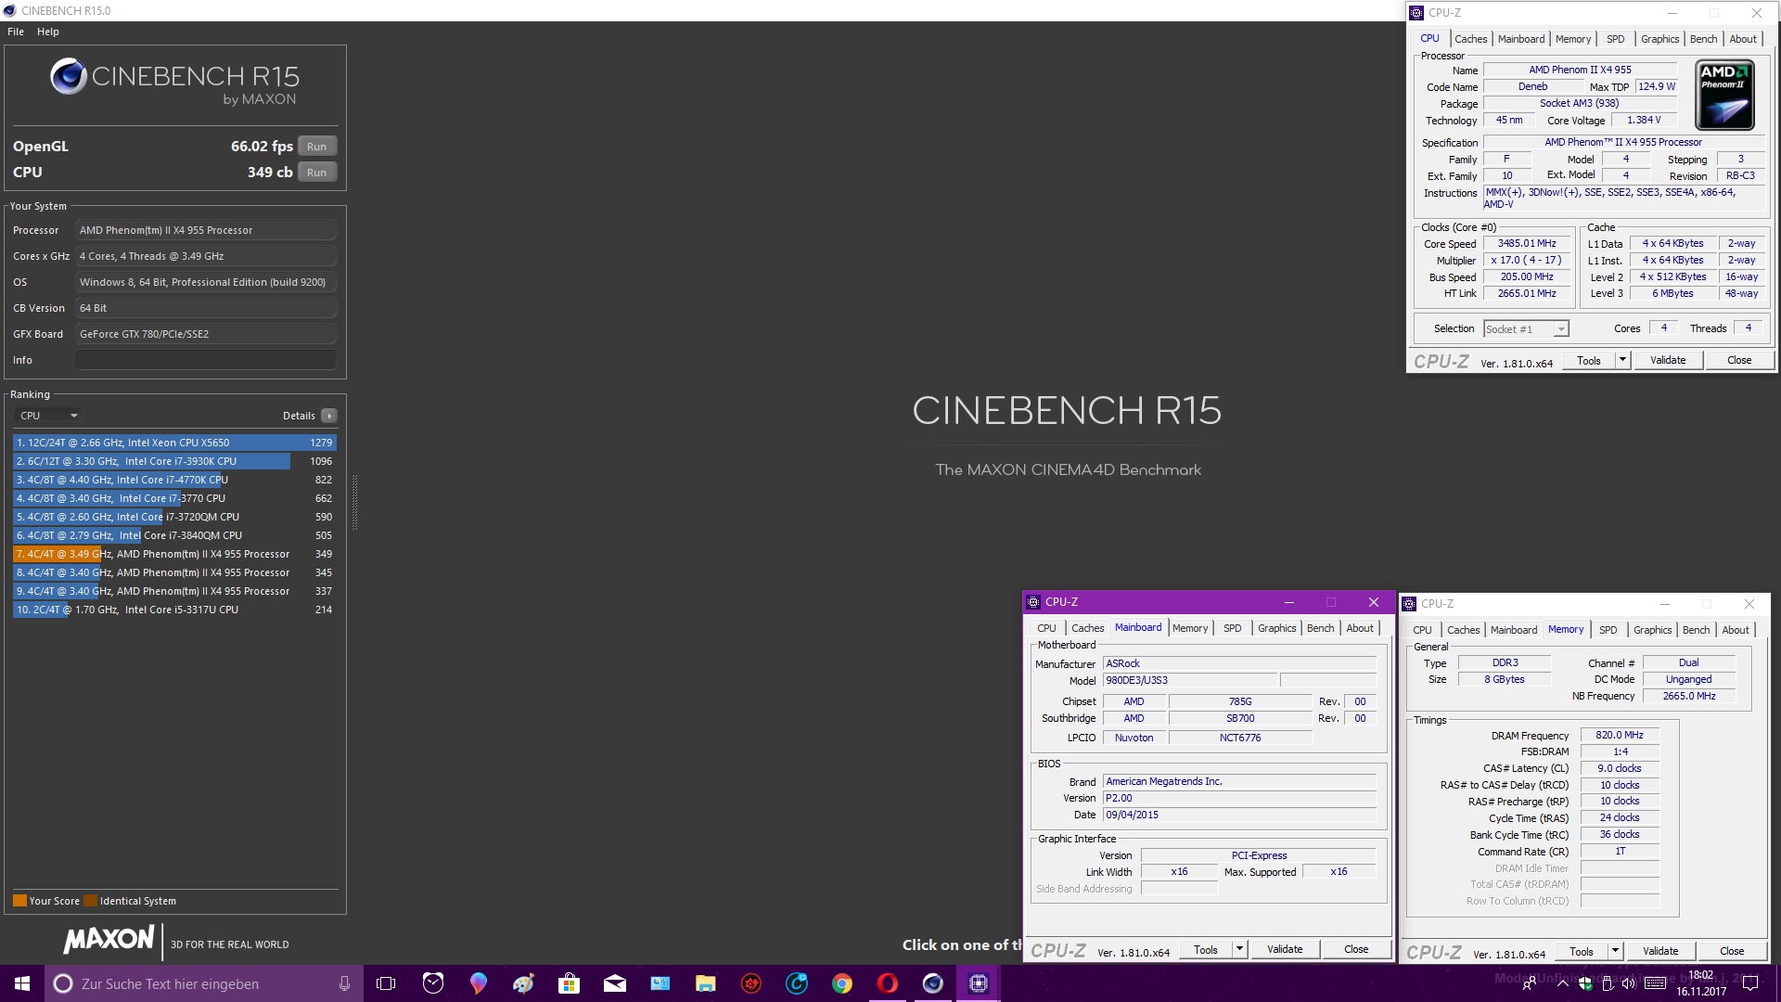
Task: Open the Socket #1 selection dropdown
Action: pos(1526,328)
